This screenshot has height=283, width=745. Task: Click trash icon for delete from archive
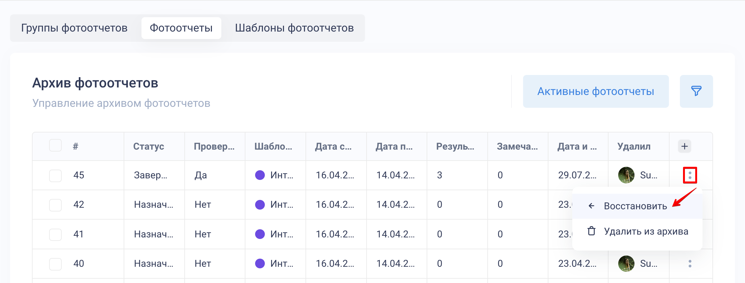coord(591,231)
